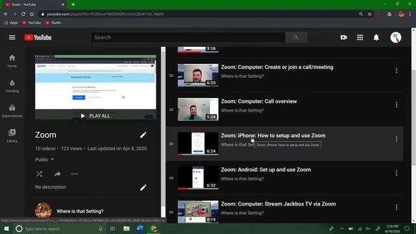Open the YouTube hamburger guide menu
This screenshot has width=416, height=234.
click(12, 38)
